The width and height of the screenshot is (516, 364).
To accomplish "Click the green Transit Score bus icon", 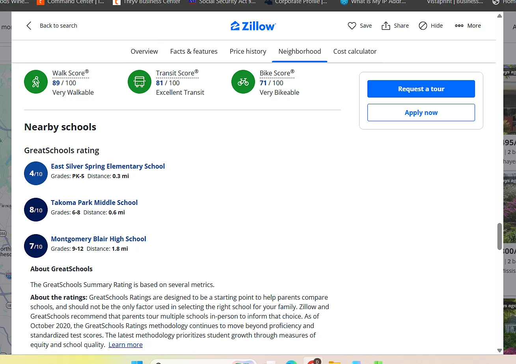I will pyautogui.click(x=140, y=82).
